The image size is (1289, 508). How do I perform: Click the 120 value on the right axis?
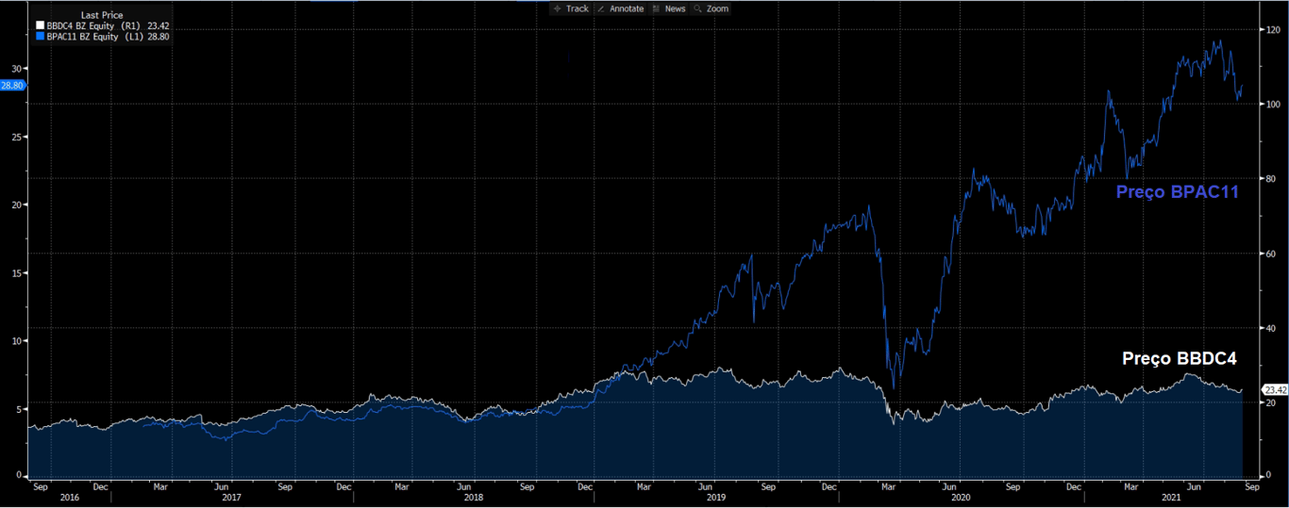coord(1274,30)
